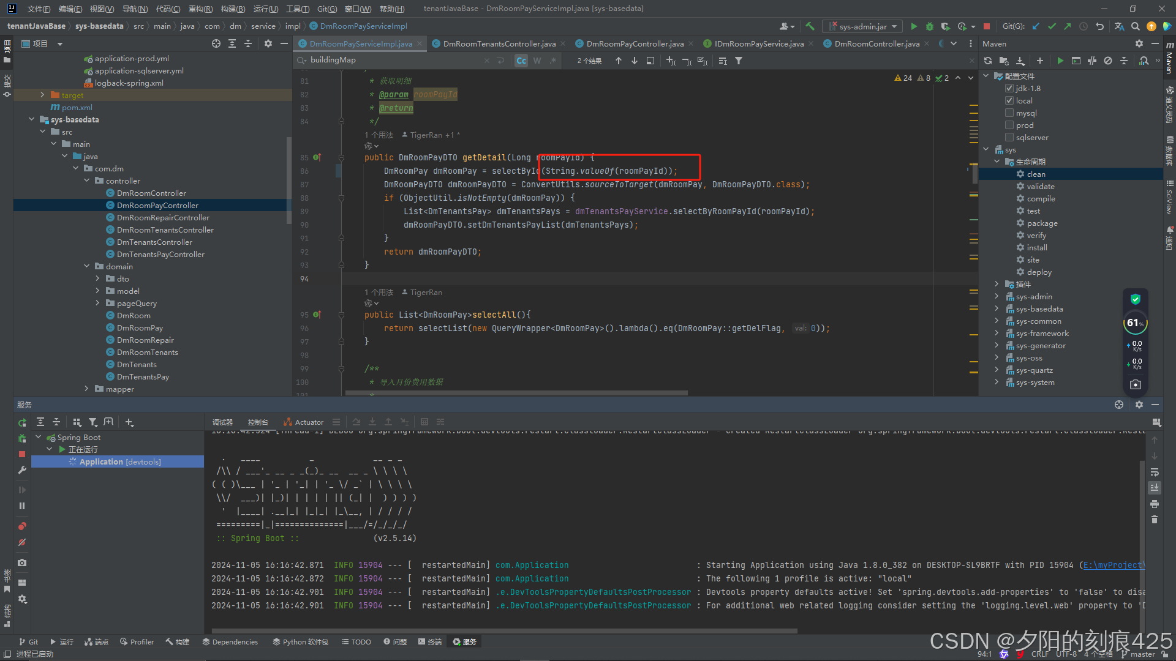Open the Git(G) menu
This screenshot has height=661, width=1176.
point(327,9)
